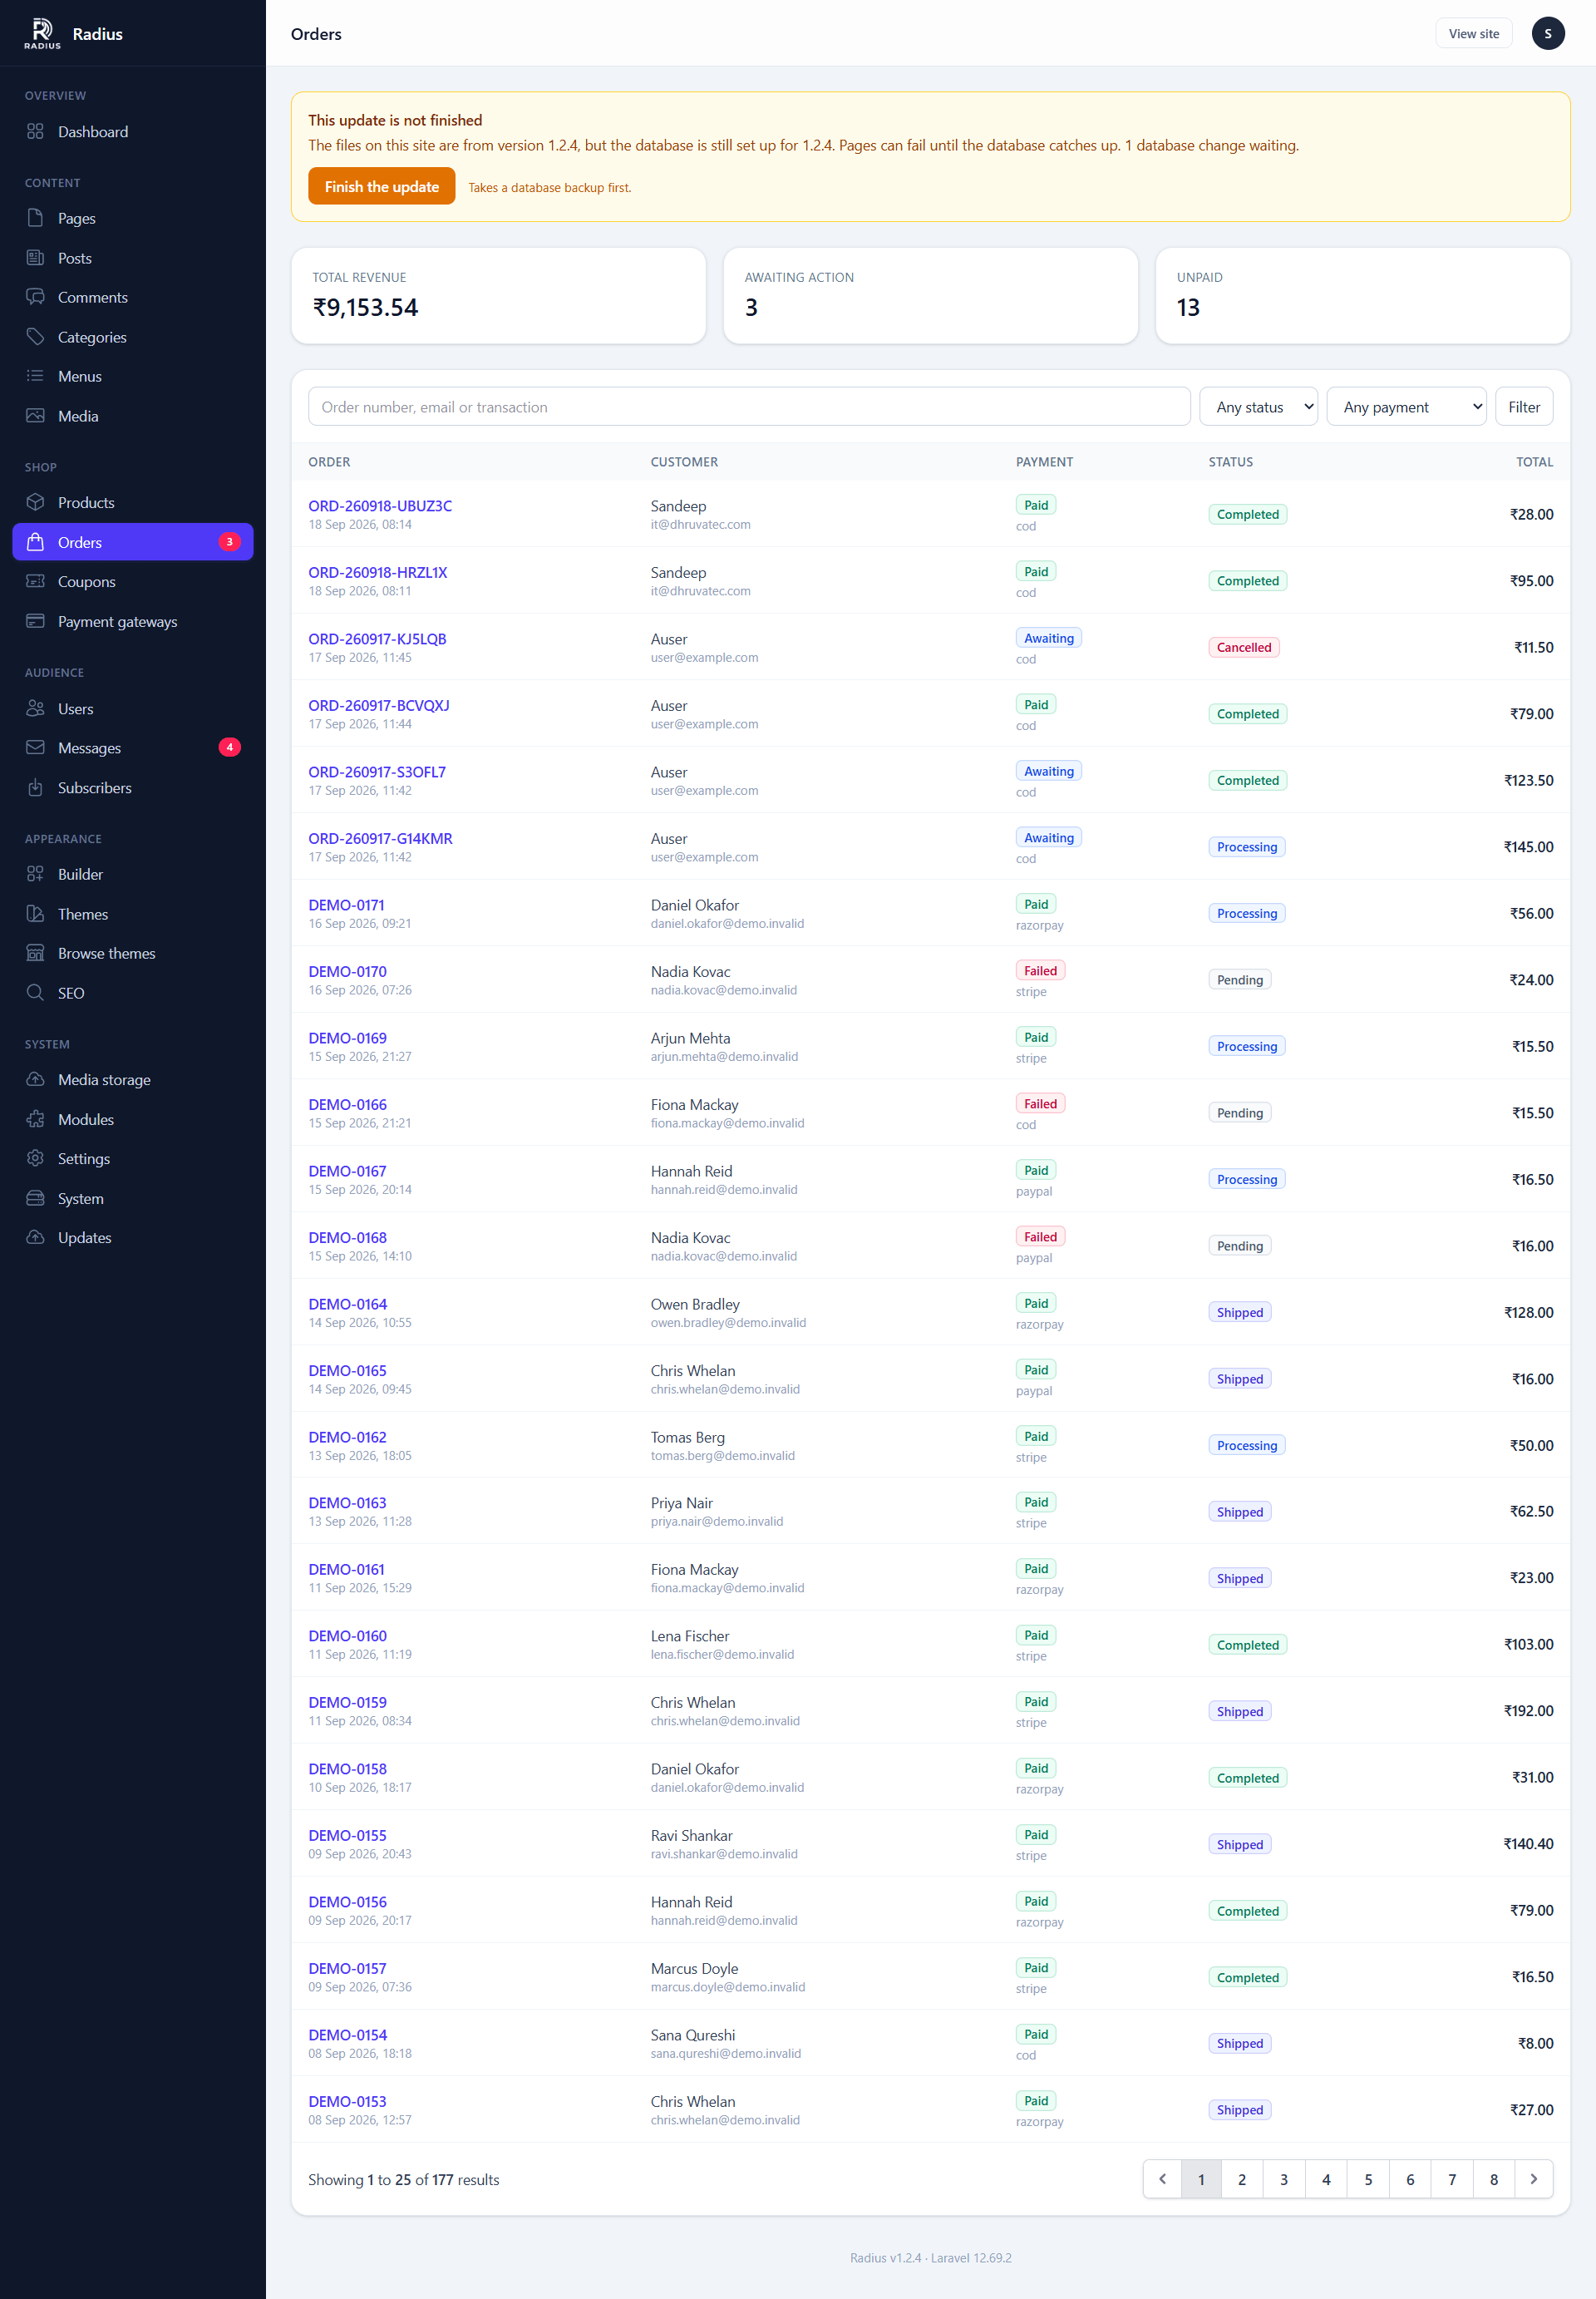1596x2299 pixels.
Task: Open the user avatar S menu
Action: coord(1547,33)
